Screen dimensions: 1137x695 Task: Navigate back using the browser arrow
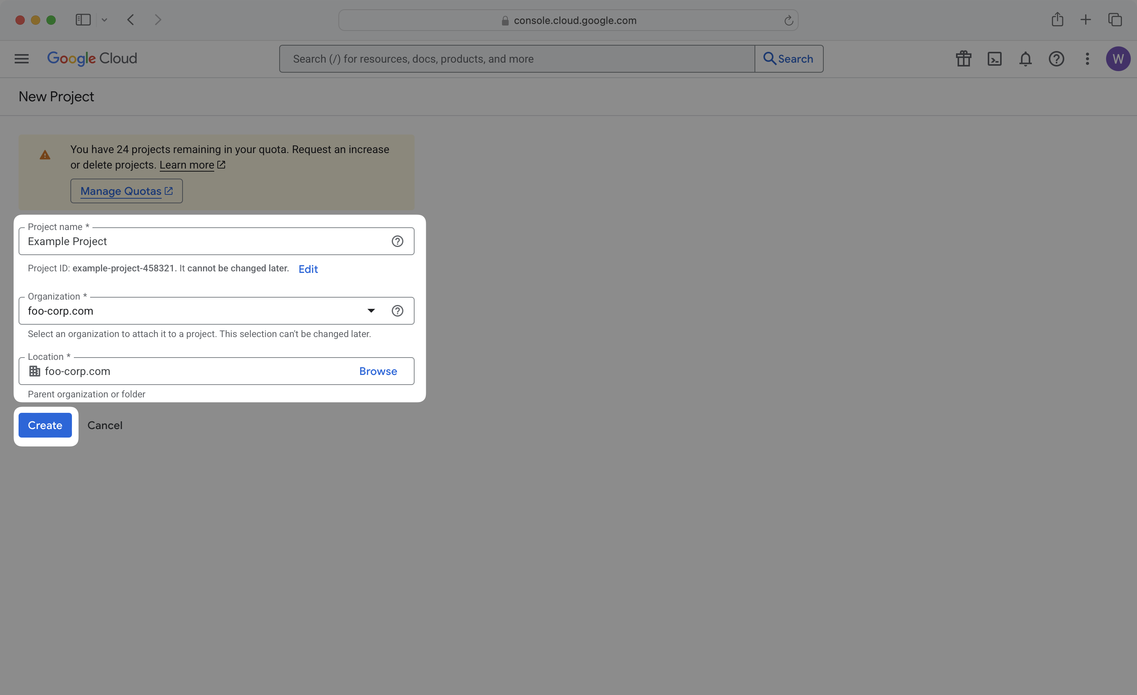tap(131, 19)
